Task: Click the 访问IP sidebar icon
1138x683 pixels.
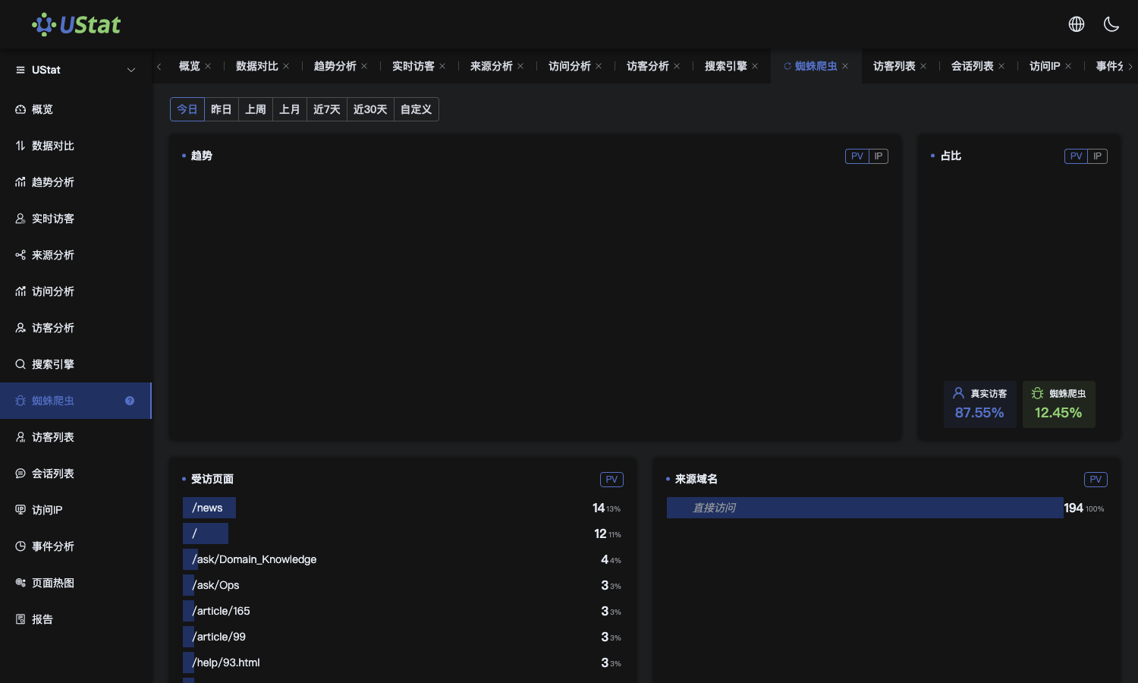Action: point(20,510)
